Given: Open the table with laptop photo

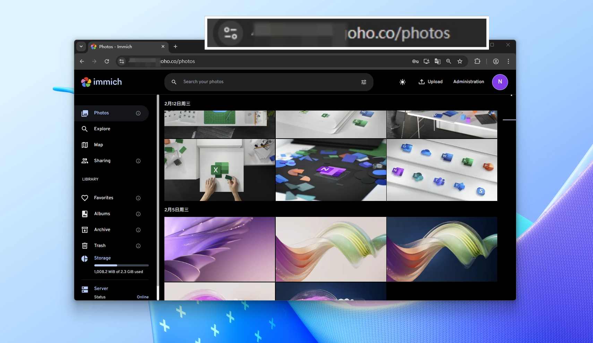Looking at the screenshot, I should [x=442, y=124].
